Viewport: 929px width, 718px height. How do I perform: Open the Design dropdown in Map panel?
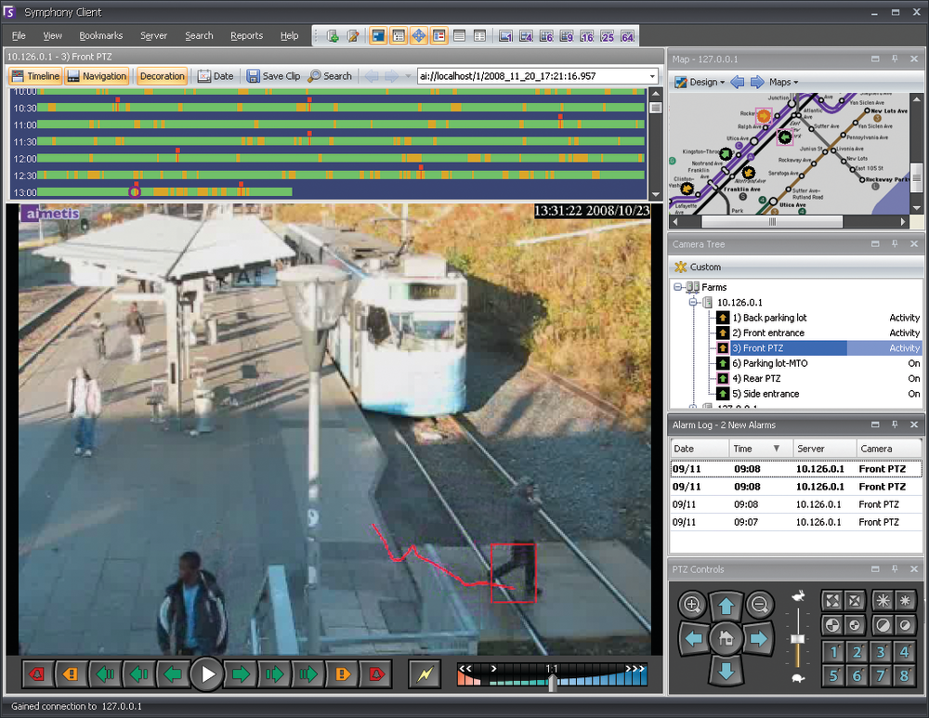pos(702,82)
